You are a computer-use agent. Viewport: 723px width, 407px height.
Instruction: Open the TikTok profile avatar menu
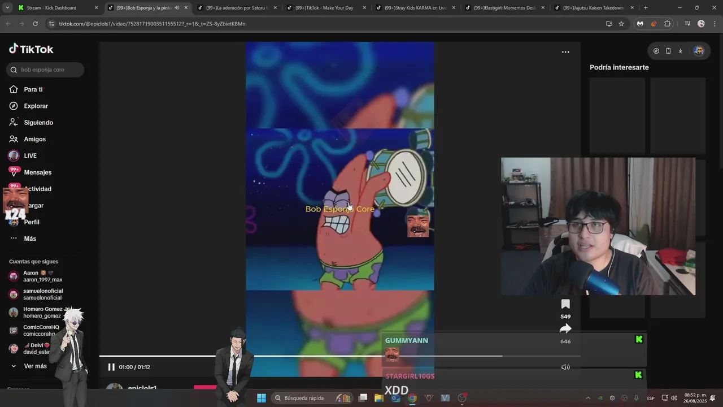pos(699,51)
